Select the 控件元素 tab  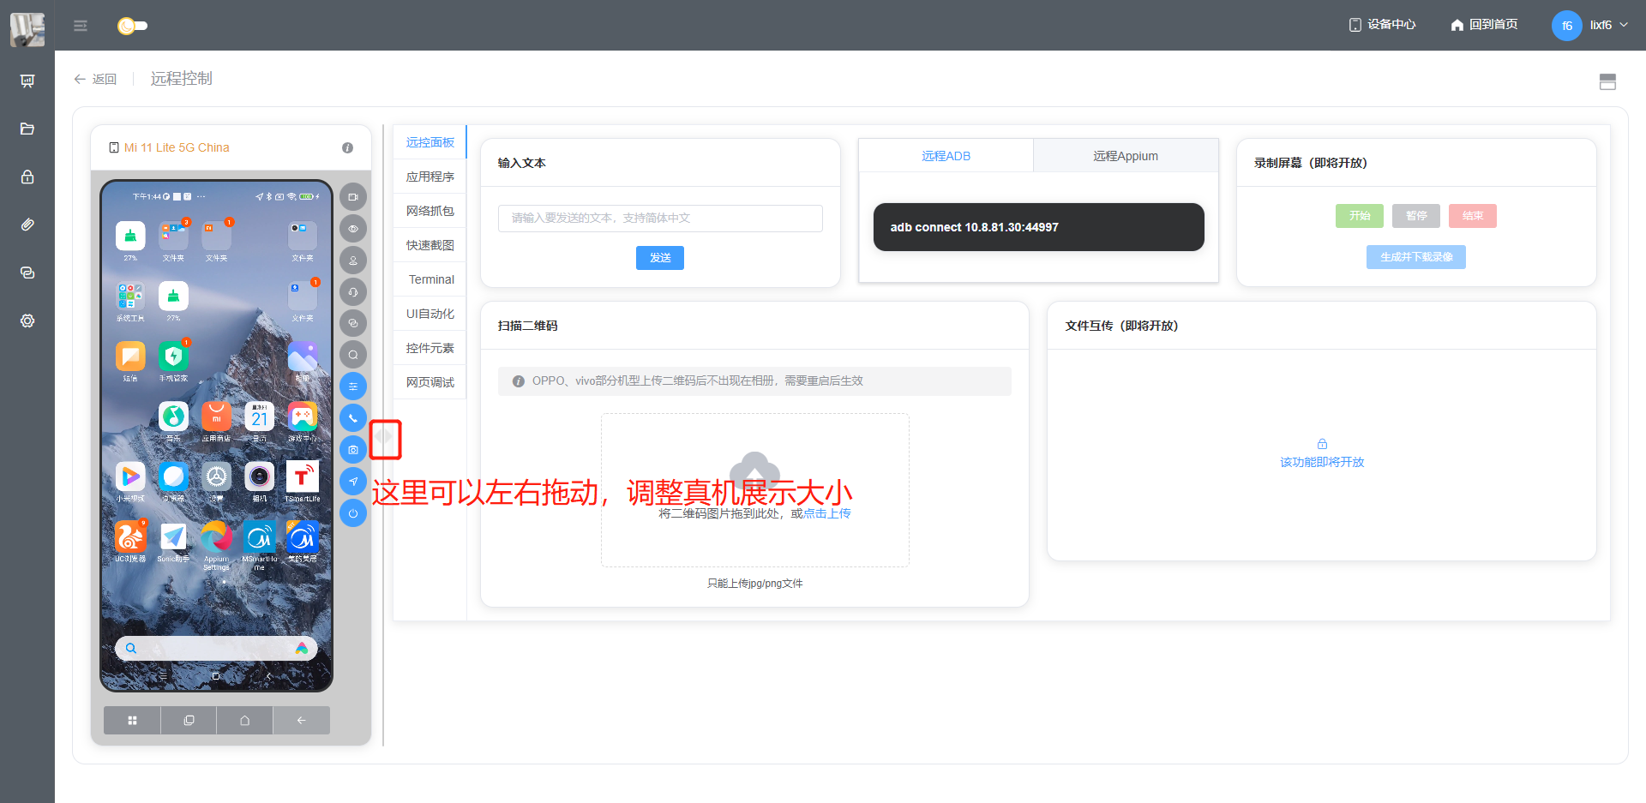point(430,348)
